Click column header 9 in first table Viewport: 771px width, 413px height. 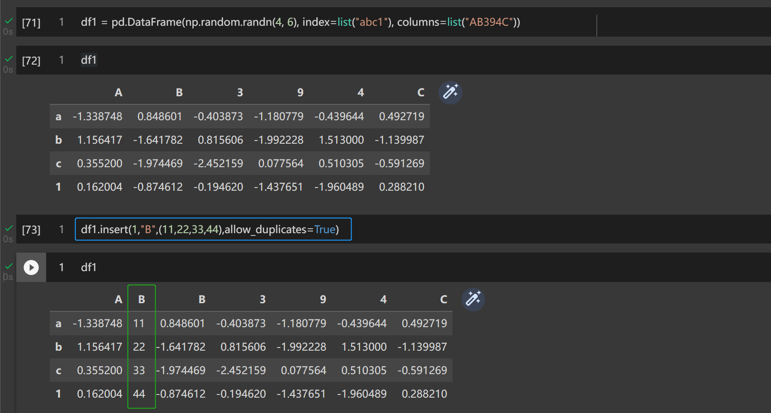click(300, 93)
